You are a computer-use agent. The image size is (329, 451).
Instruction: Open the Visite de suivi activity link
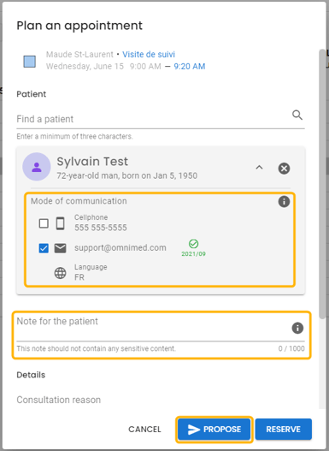[x=149, y=55]
